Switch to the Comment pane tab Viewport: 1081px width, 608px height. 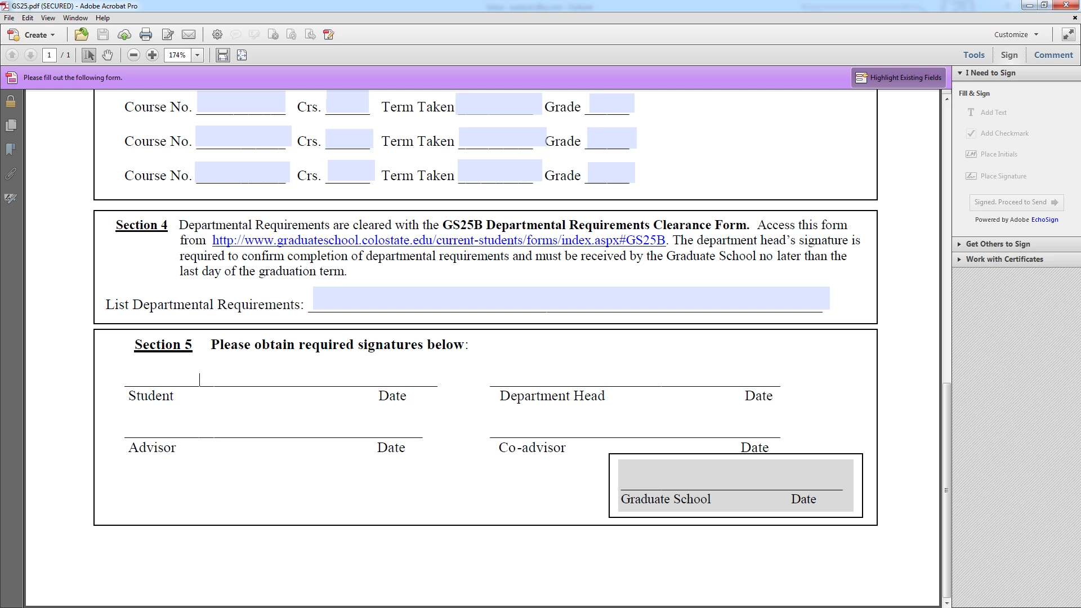tap(1053, 55)
